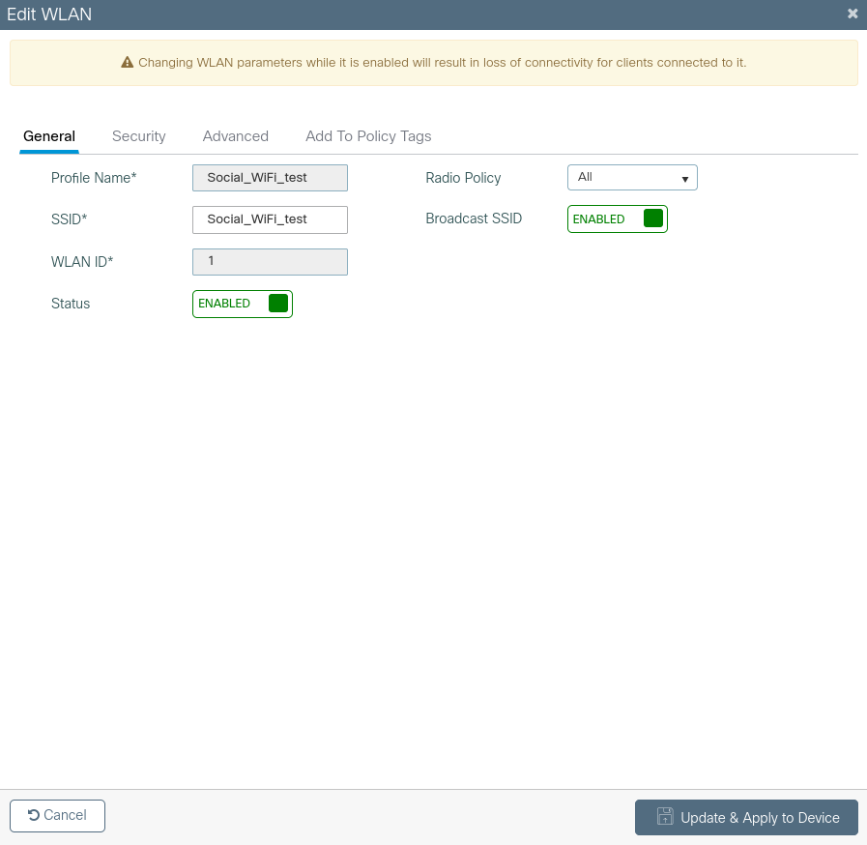This screenshot has height=845, width=867.
Task: Open the Radio Policy dropdown
Action: (631, 178)
